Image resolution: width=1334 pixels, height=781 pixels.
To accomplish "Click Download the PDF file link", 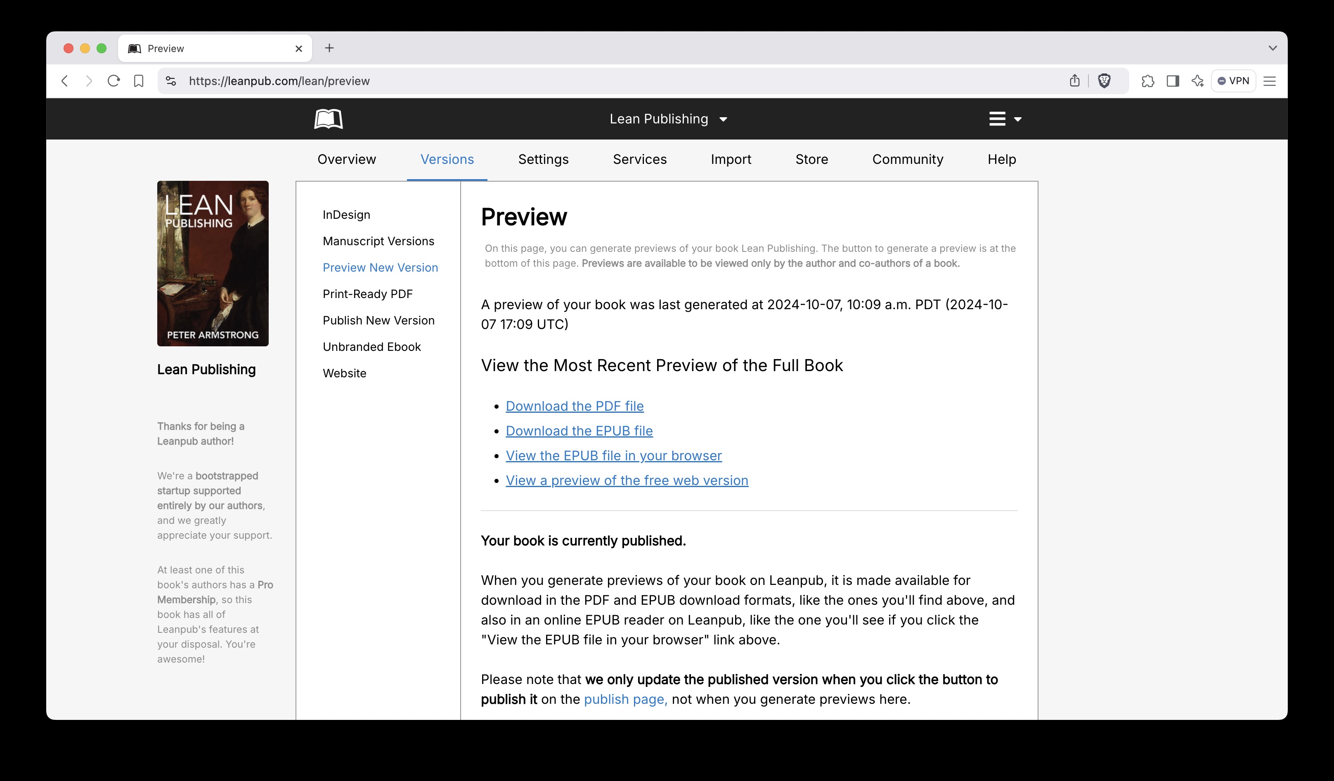I will 575,406.
